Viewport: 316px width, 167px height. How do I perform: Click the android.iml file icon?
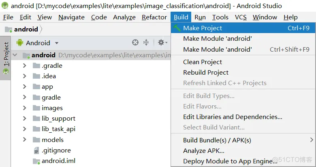tap(36, 161)
